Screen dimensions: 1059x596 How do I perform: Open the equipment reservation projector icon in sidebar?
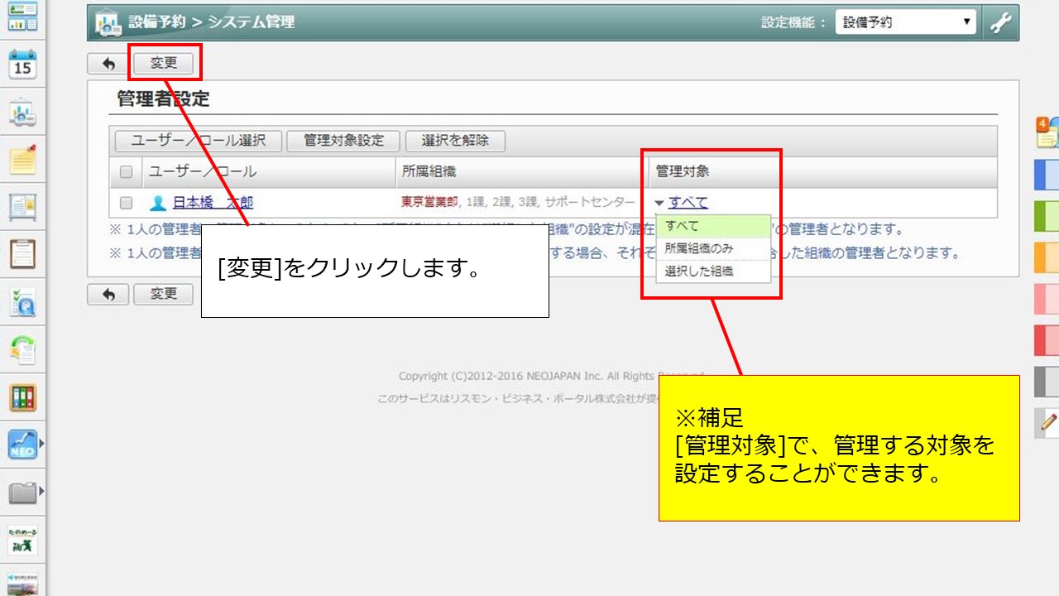[x=22, y=113]
